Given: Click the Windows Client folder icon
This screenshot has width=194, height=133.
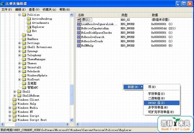Looking at the screenshot, I should click(14, 100).
